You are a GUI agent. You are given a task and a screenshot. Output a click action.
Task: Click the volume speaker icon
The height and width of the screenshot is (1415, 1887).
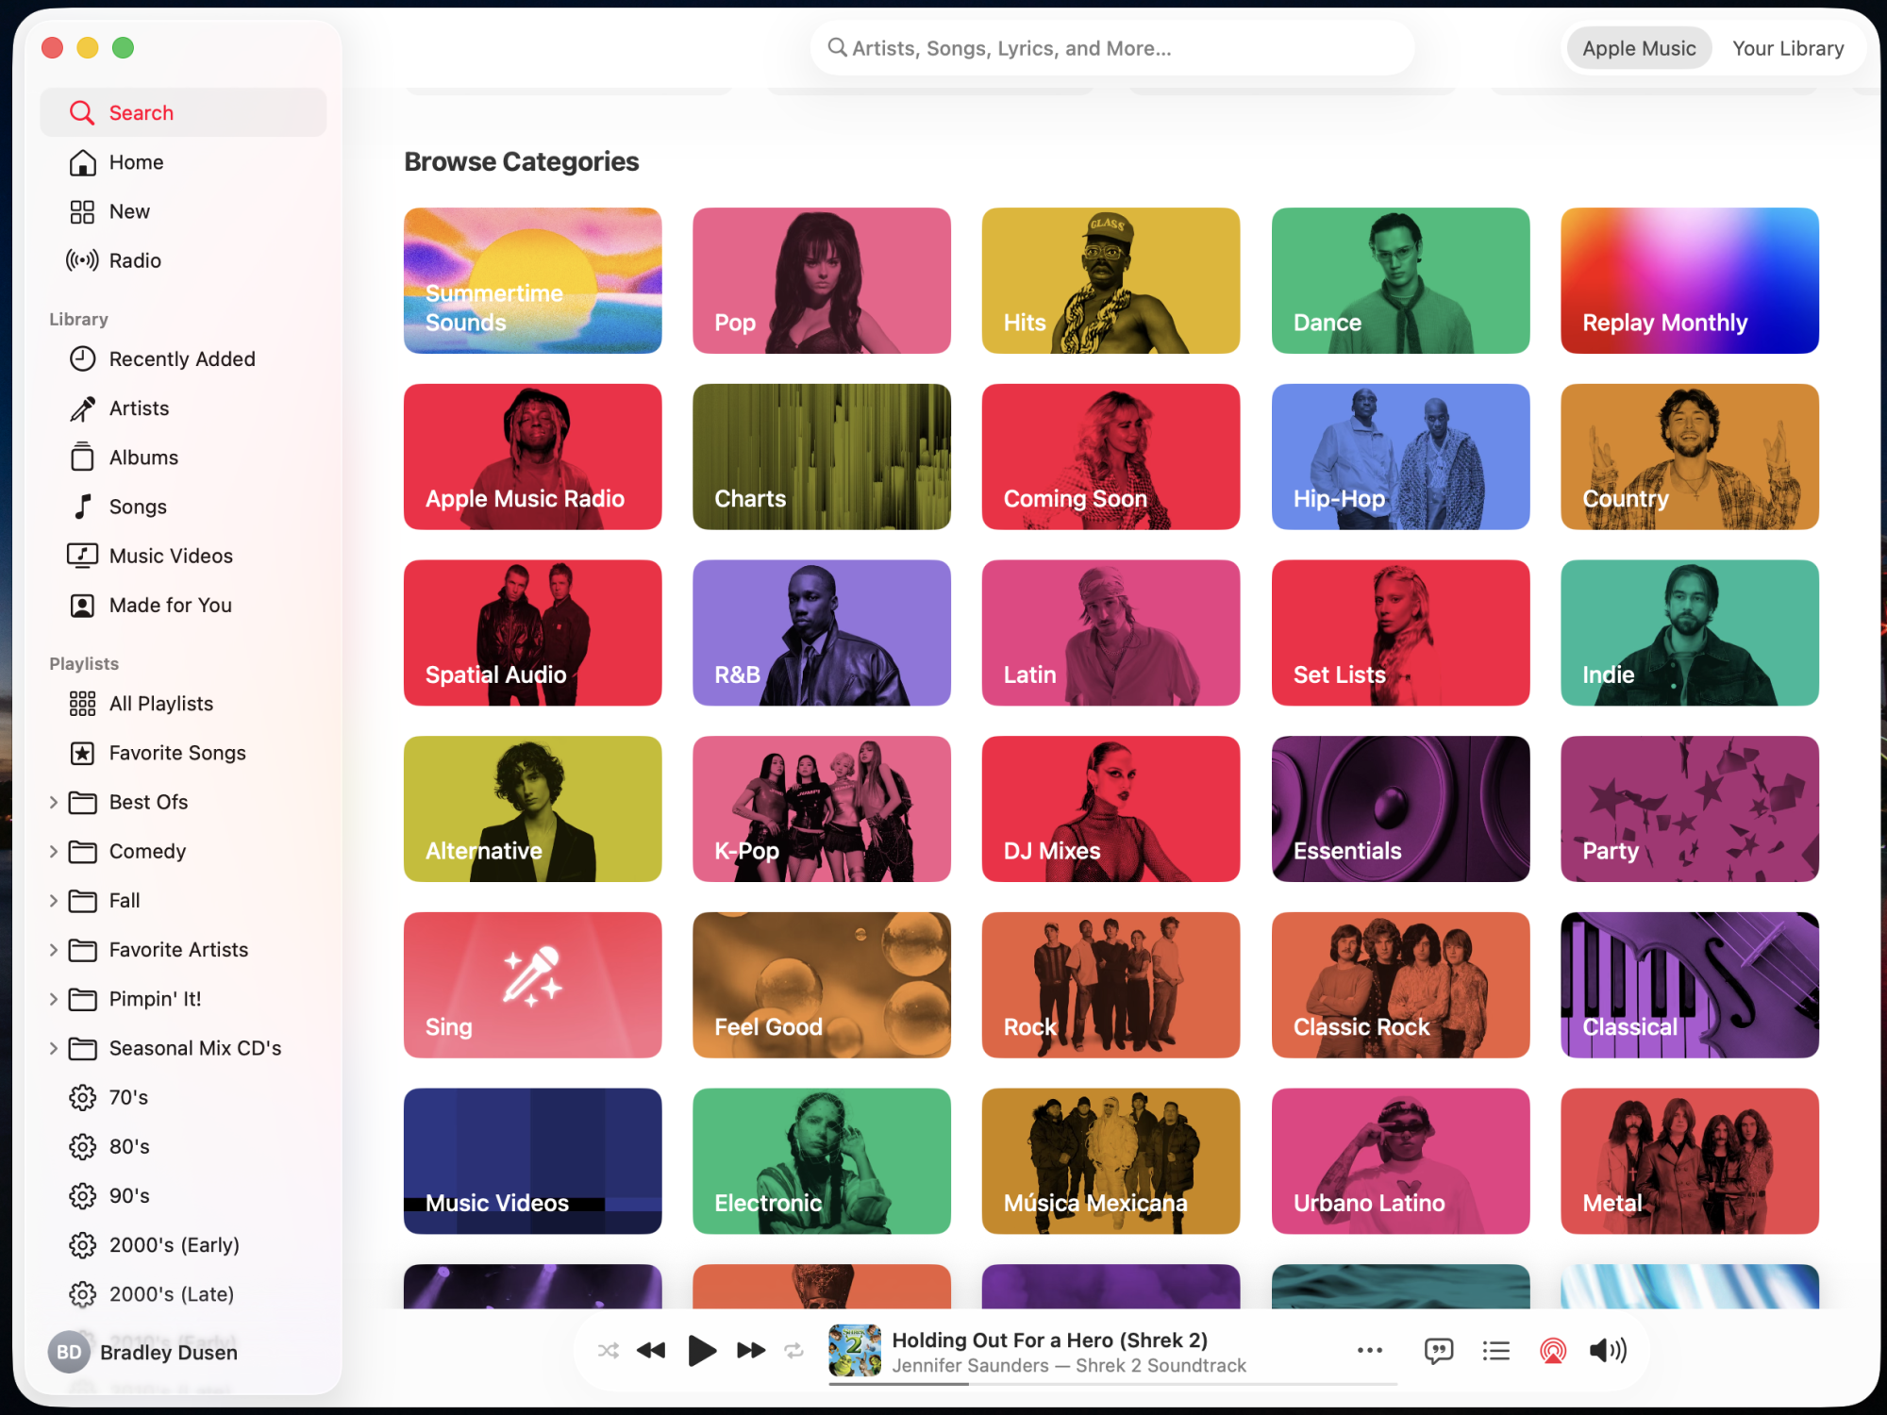click(x=1608, y=1351)
